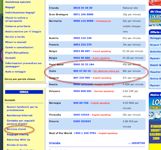Image resolution: width=161 pixels, height=150 pixels.
Task: Open Assistenza Internet link
Action: click(19, 115)
